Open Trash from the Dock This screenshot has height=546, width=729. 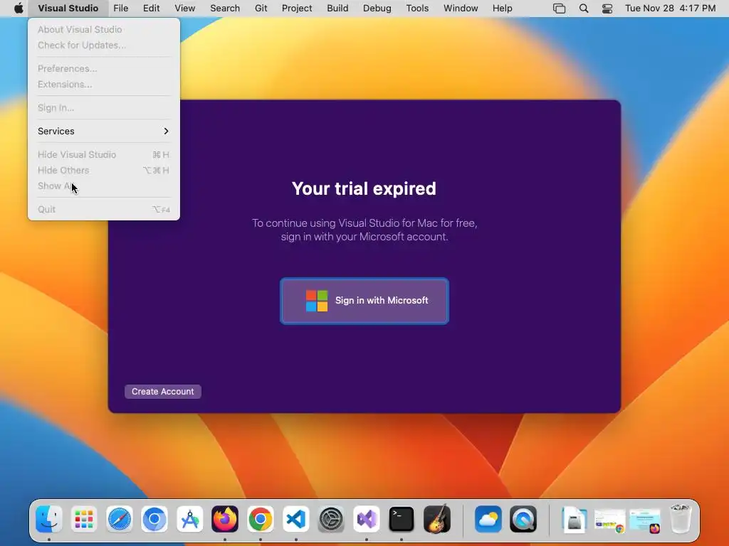pyautogui.click(x=681, y=519)
